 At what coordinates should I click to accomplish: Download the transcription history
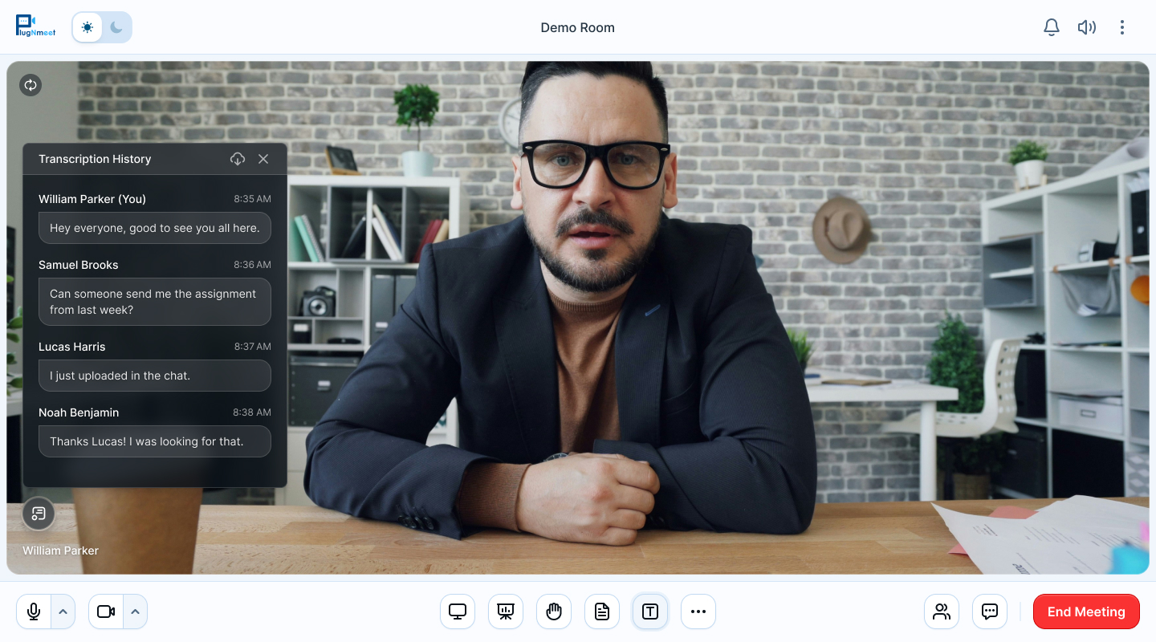tap(238, 159)
